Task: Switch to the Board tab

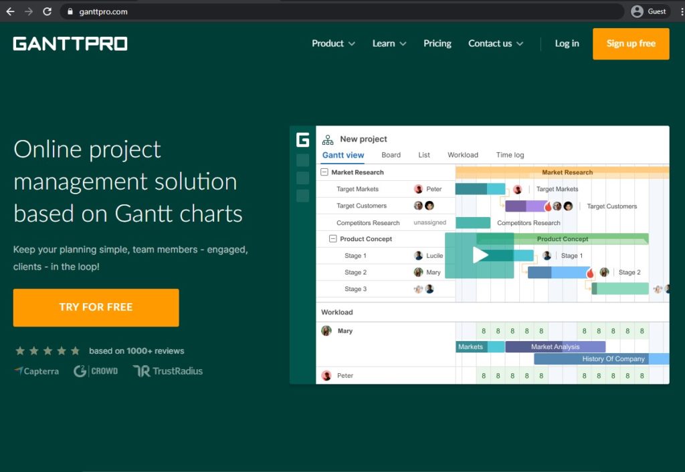Action: pos(391,154)
